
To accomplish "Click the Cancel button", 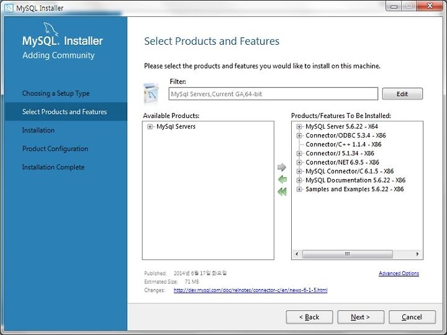I will (x=412, y=317).
